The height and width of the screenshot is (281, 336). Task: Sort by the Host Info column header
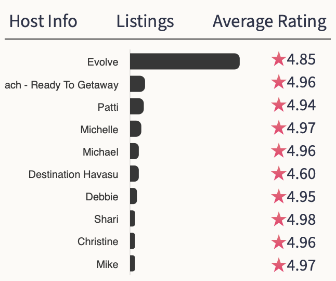point(43,22)
